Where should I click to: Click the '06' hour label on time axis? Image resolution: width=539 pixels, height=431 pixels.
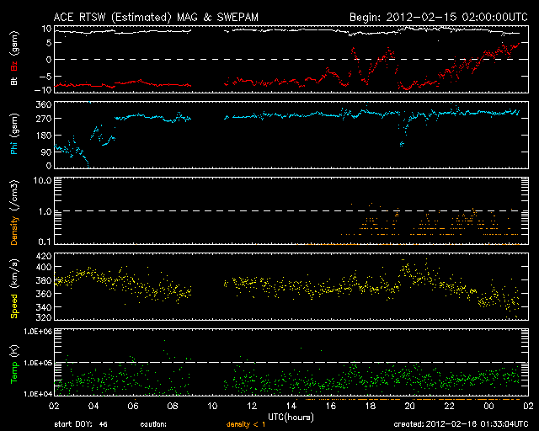click(x=133, y=406)
